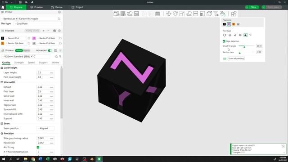Select the Circle brush tool type
Viewport: 288px width, 162px height.
click(225, 35)
